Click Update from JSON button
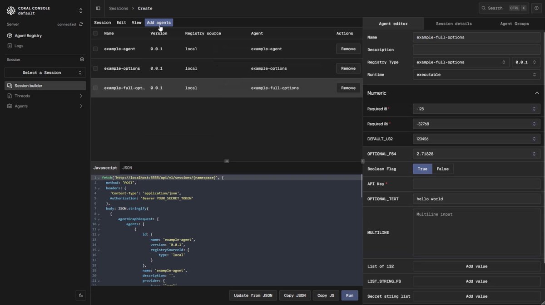This screenshot has width=545, height=305. point(253,295)
